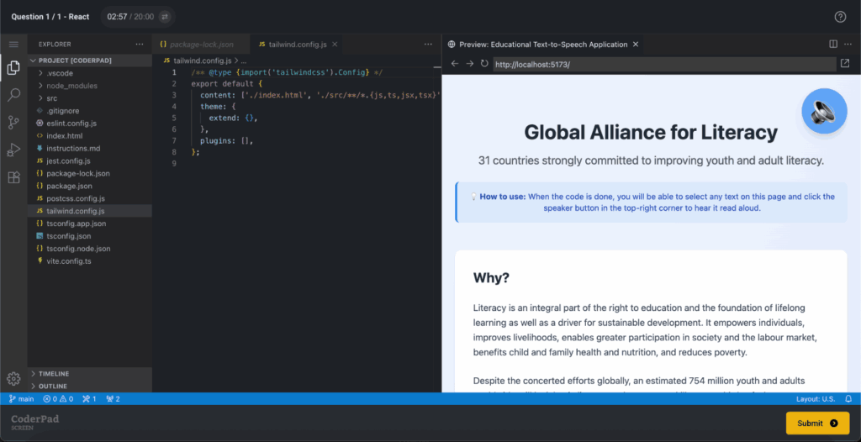Image resolution: width=861 pixels, height=442 pixels.
Task: Open preview in external browser window
Action: [x=844, y=64]
